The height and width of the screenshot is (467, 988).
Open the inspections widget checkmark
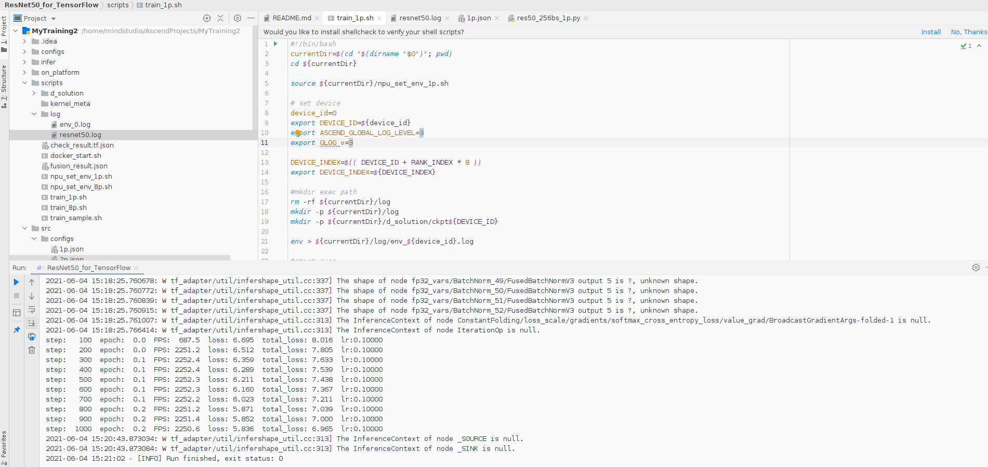[966, 46]
